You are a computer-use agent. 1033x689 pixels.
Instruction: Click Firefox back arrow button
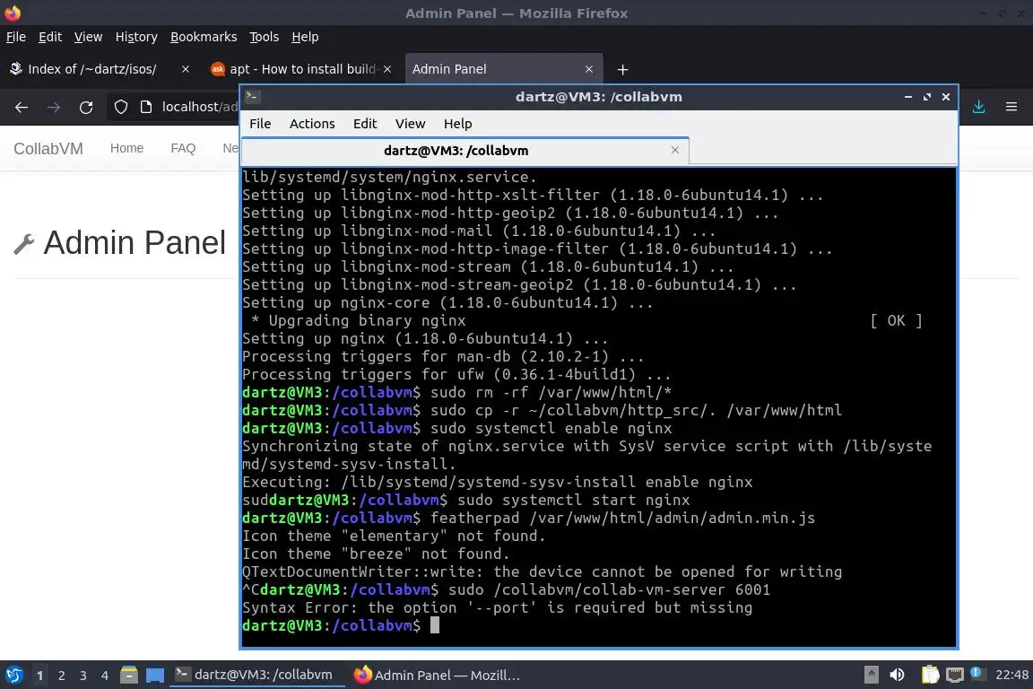click(22, 107)
